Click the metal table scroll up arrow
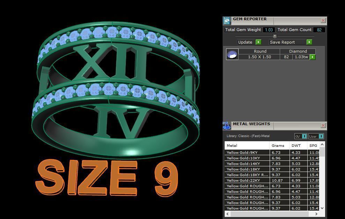345x219 pixels. click(322, 144)
